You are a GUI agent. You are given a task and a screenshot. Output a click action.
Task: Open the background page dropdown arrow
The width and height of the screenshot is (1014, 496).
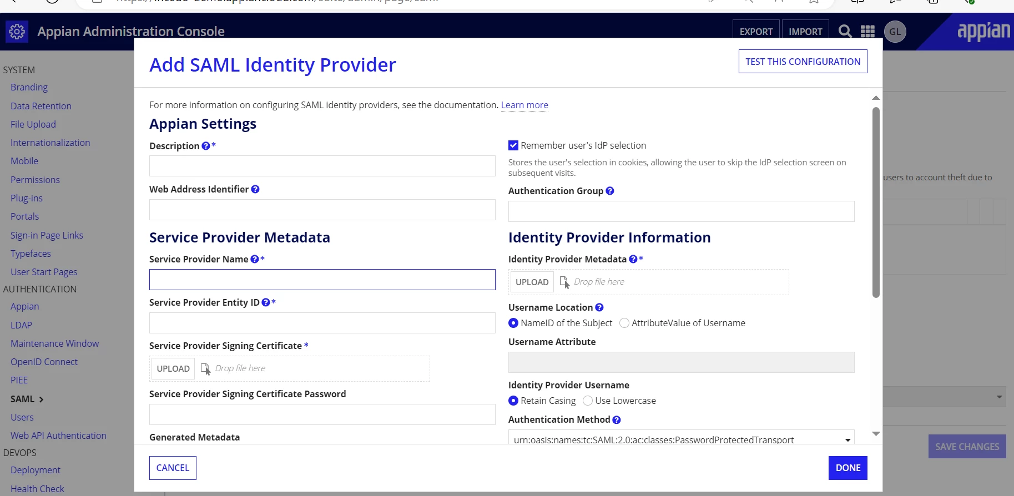pos(999,397)
